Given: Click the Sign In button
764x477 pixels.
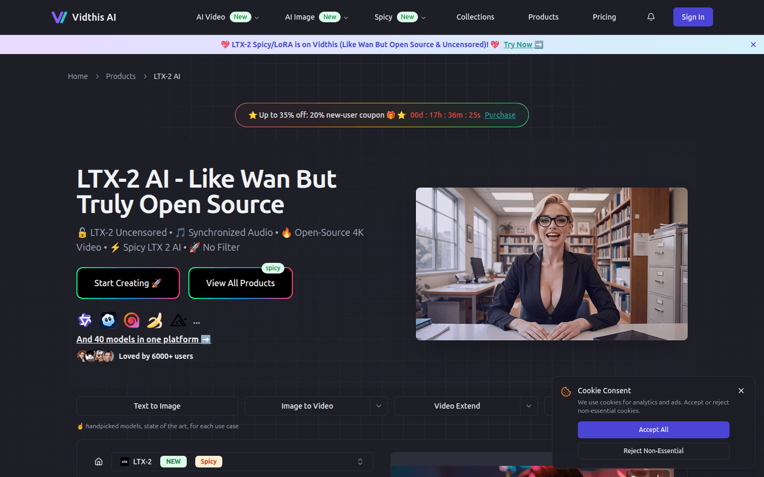Looking at the screenshot, I should point(693,17).
